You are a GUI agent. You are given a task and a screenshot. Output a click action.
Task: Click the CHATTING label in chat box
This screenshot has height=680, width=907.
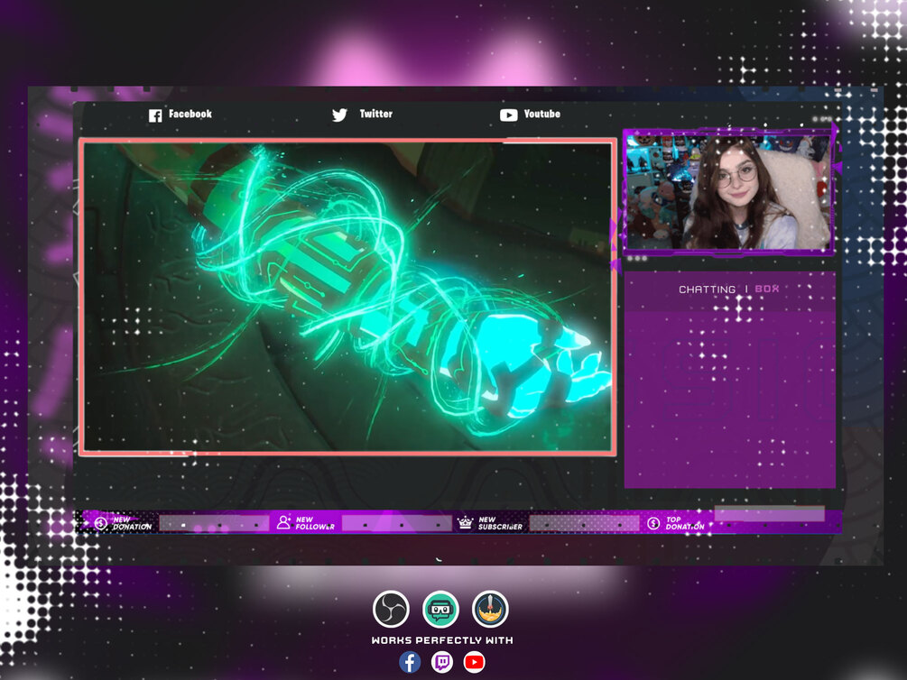(707, 289)
